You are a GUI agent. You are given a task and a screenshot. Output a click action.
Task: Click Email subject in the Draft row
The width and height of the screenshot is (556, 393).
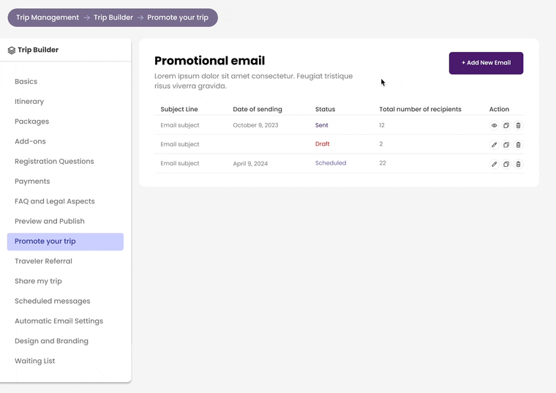tap(180, 144)
